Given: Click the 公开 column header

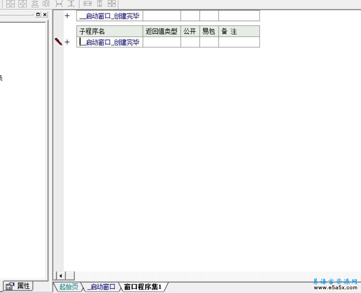Looking at the screenshot, I should 190,31.
